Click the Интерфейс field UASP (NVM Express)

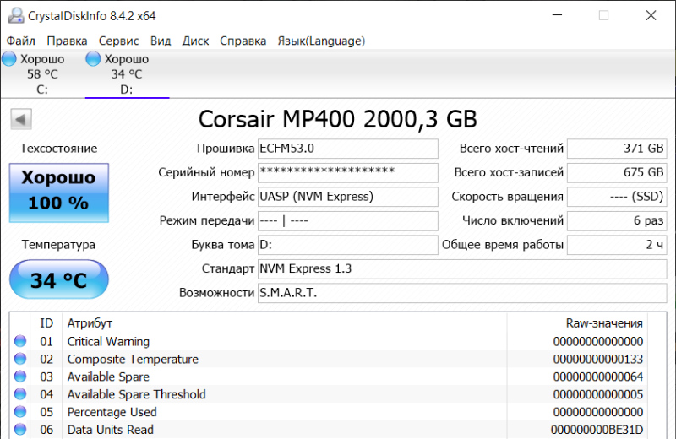point(348,197)
